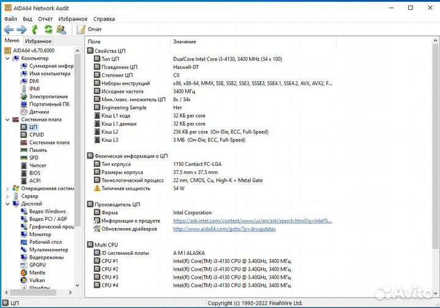Open the ark.intel.com product information link
The height and width of the screenshot is (308, 440).
click(x=252, y=221)
